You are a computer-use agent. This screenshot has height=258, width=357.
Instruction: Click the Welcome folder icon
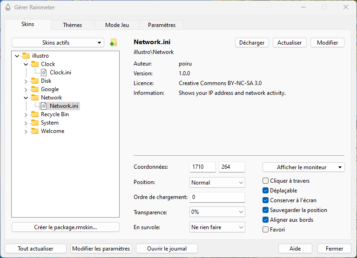(x=35, y=131)
